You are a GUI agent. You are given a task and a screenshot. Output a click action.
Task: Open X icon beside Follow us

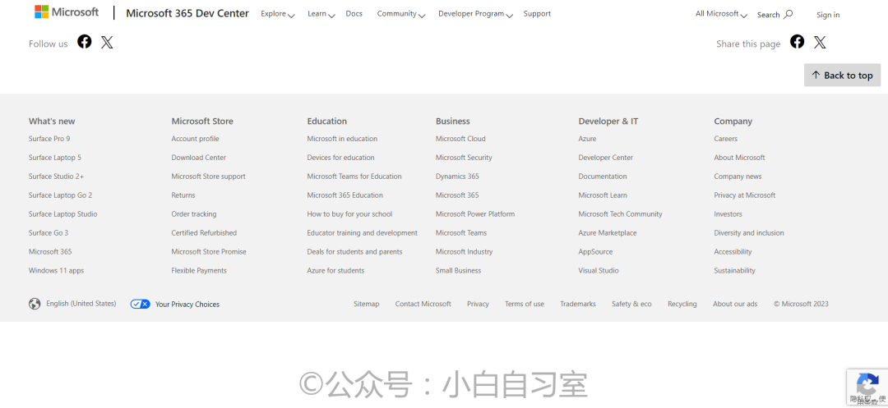coord(107,43)
